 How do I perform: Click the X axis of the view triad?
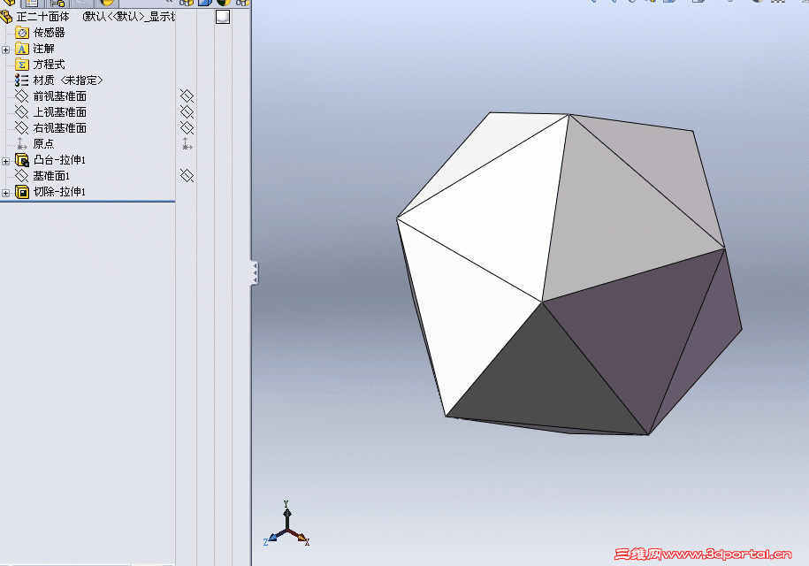[x=301, y=538]
